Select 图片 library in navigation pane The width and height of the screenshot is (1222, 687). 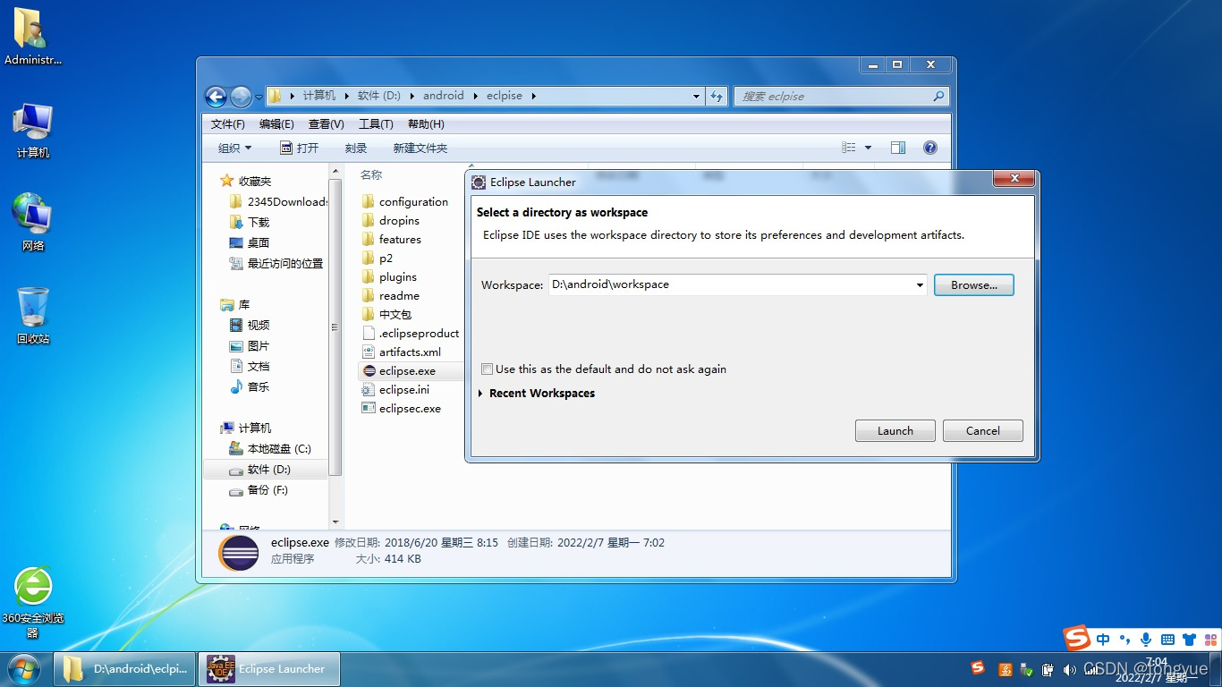pyautogui.click(x=249, y=345)
